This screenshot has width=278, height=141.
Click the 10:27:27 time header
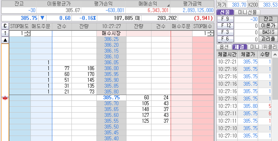111,26
